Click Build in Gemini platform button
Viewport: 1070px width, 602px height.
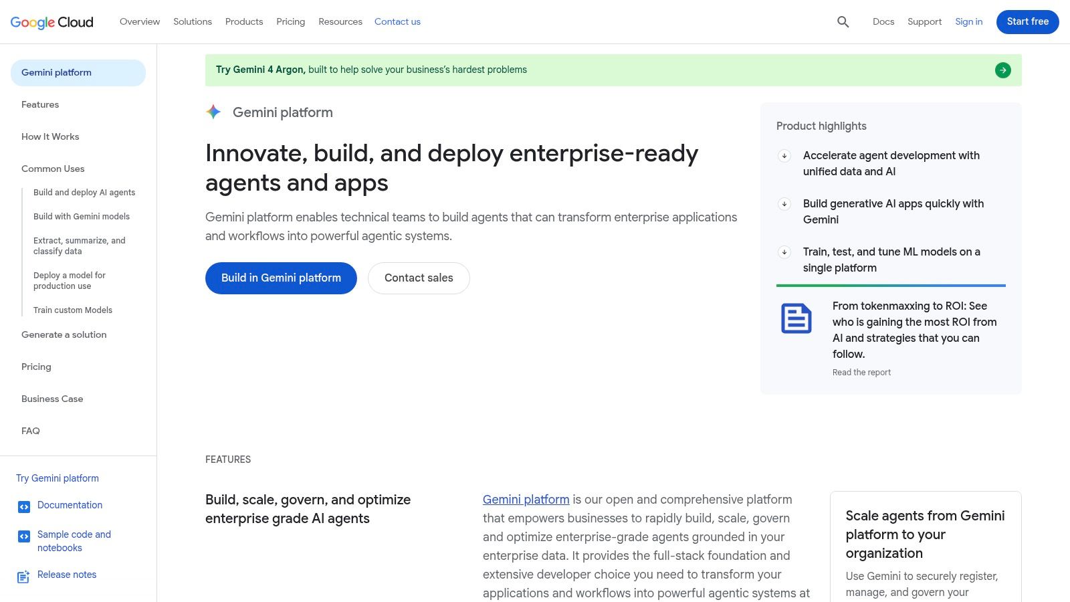pyautogui.click(x=281, y=278)
